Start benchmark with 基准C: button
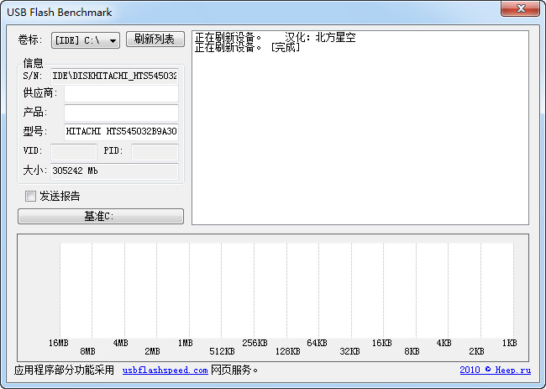 point(101,216)
